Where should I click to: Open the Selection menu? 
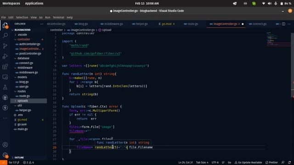[22, 17]
